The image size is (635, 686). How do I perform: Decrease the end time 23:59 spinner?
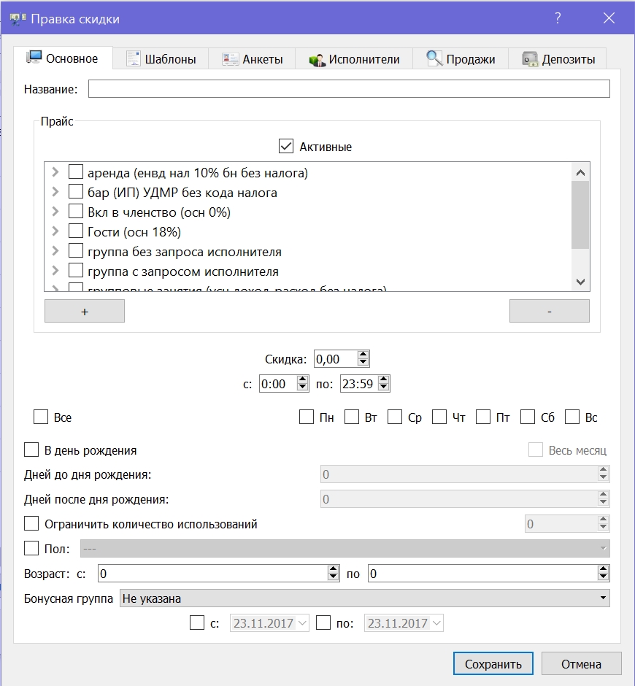tap(383, 388)
